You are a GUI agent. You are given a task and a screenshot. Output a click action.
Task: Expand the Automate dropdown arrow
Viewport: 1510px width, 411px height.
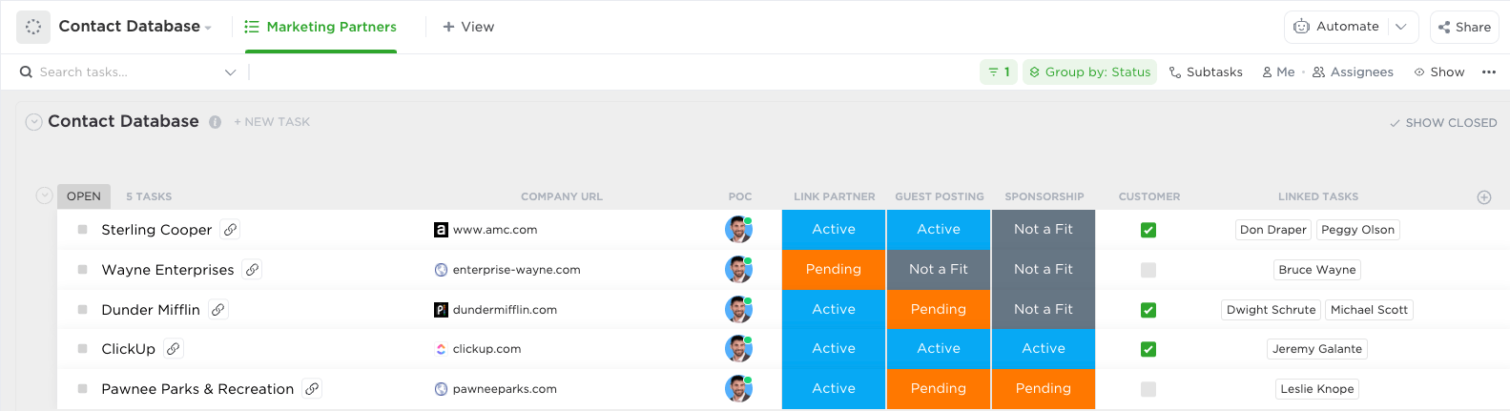coord(1400,27)
